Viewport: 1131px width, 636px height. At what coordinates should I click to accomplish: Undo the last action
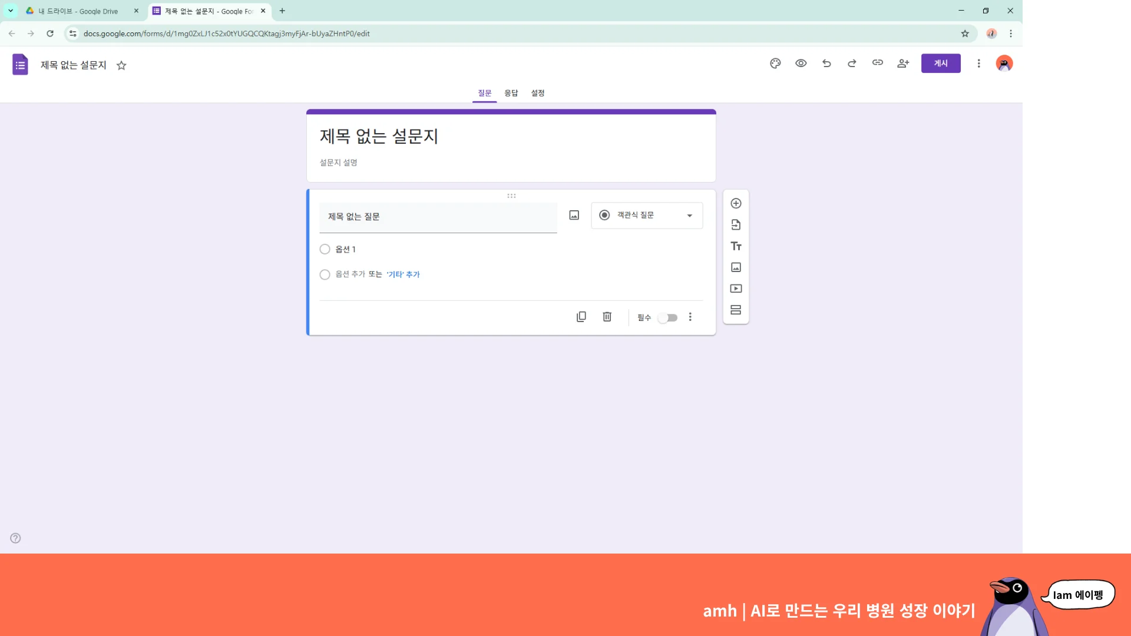pyautogui.click(x=826, y=63)
